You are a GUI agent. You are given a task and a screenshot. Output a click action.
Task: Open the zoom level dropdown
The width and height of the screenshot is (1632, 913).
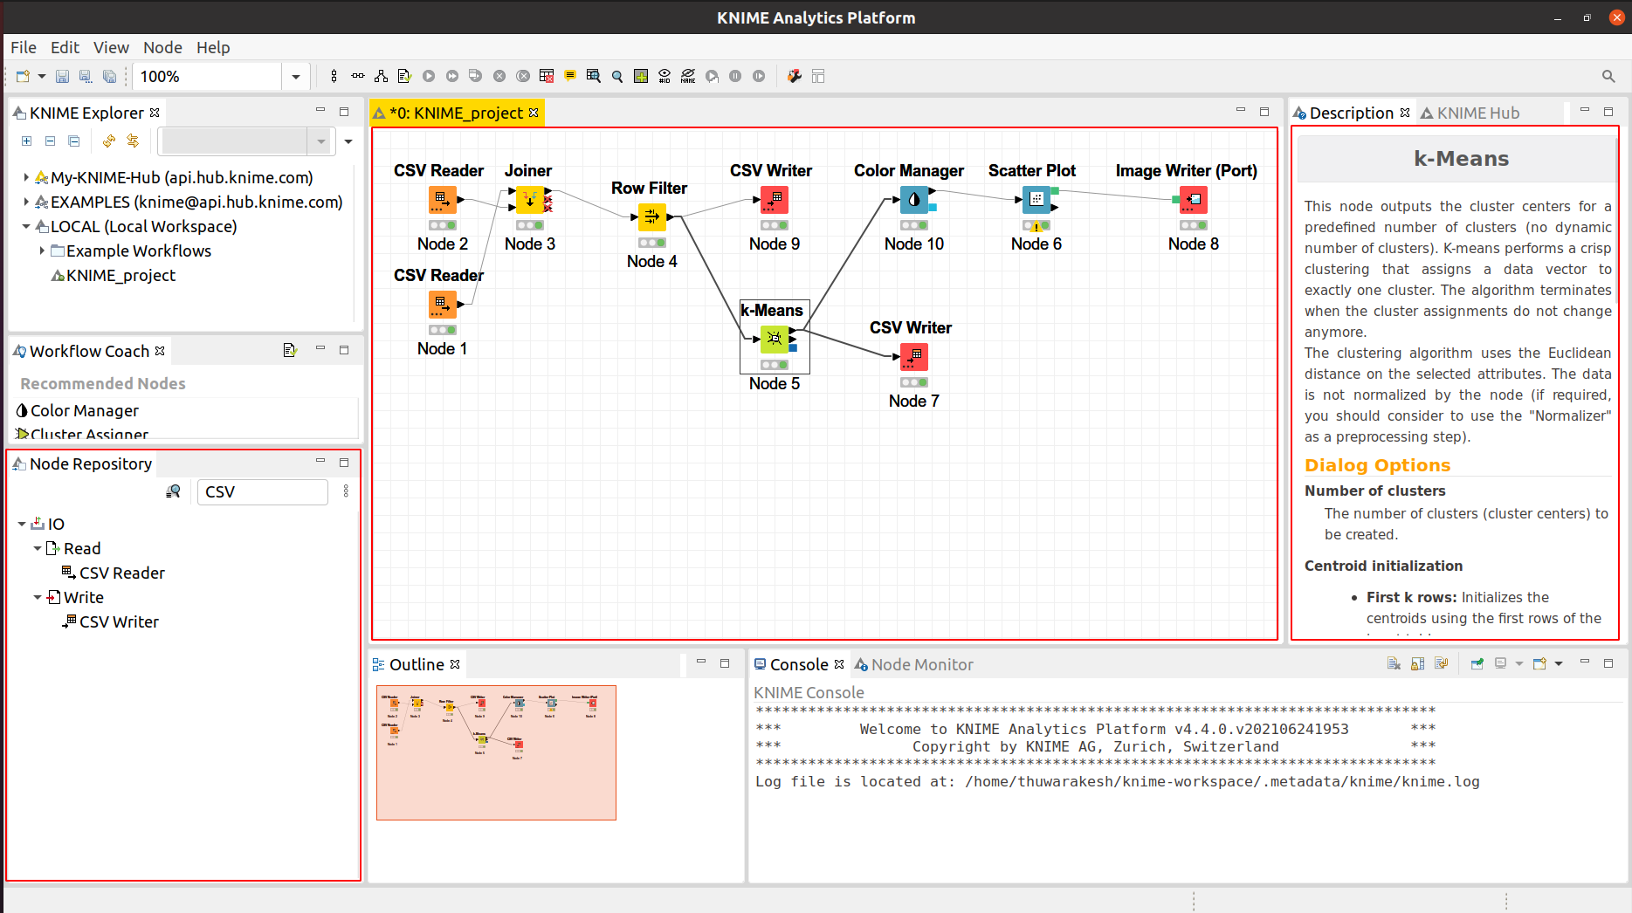[296, 77]
